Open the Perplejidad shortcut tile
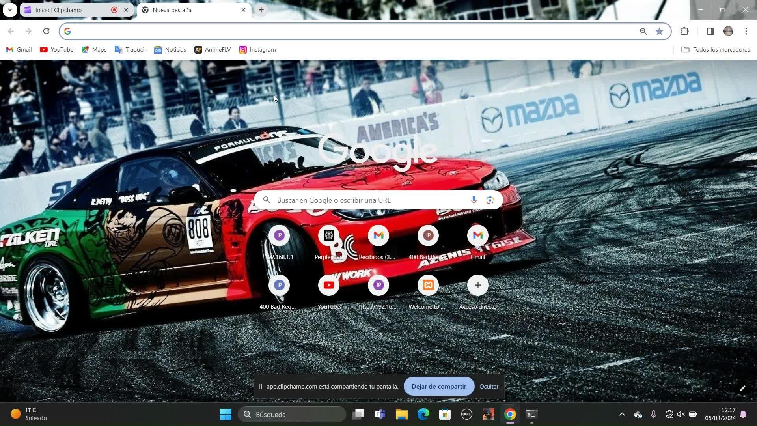 pos(328,236)
